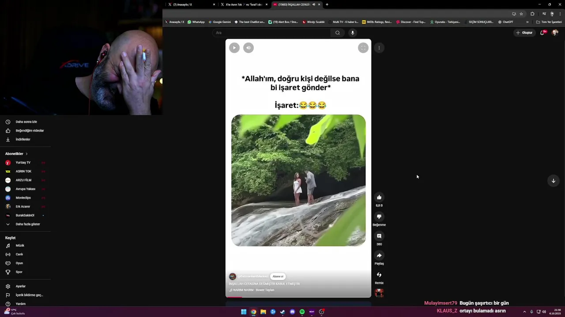Viewport: 565px width, 317px height.
Task: Open Erk Acarer subscription
Action: (x=25, y=206)
